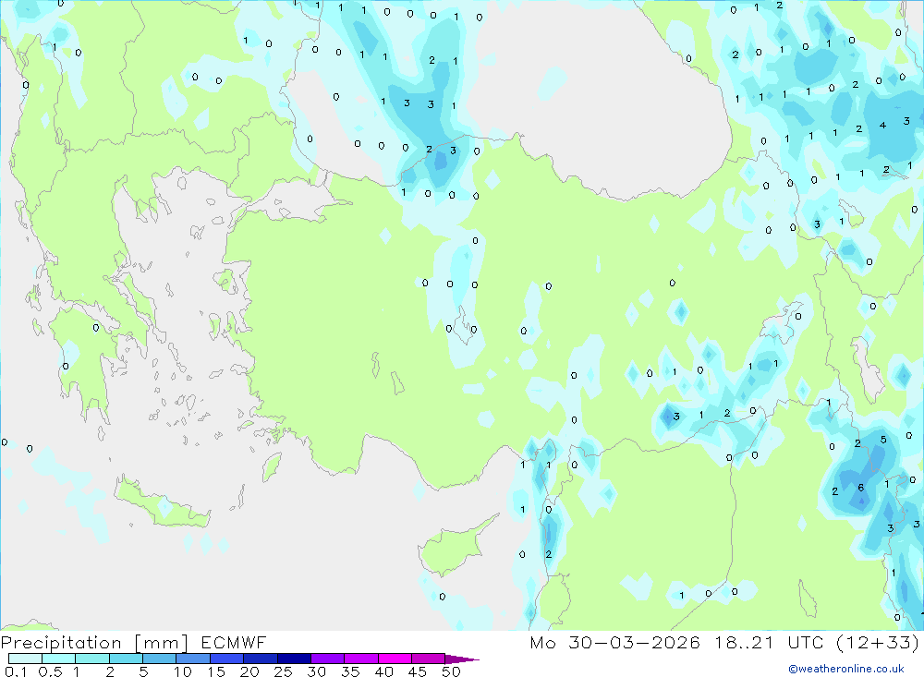Image resolution: width=924 pixels, height=677 pixels.
Task: Select the 5–10 mm legend color swatch
Action: [159, 659]
